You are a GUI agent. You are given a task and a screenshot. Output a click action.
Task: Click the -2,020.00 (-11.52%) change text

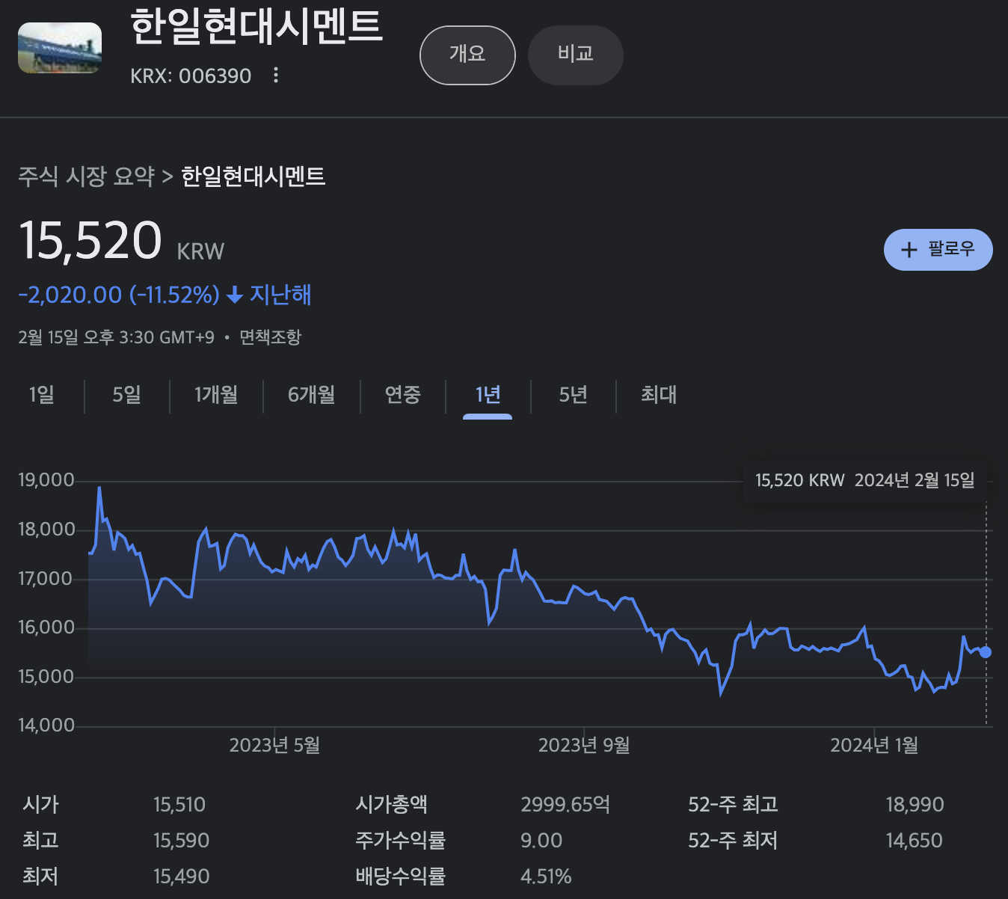pos(119,295)
